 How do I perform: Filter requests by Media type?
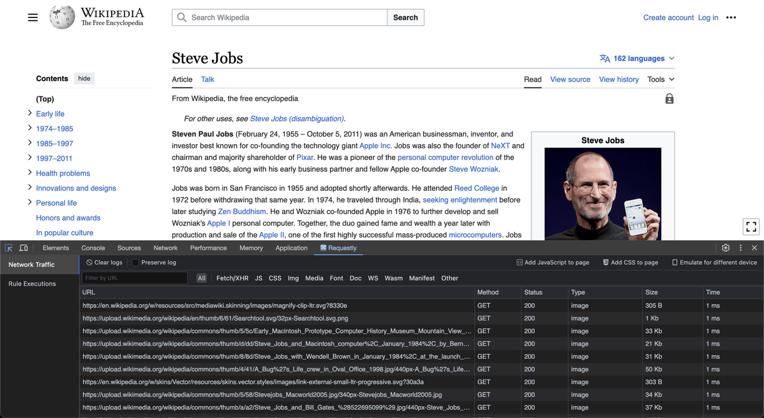pos(314,278)
